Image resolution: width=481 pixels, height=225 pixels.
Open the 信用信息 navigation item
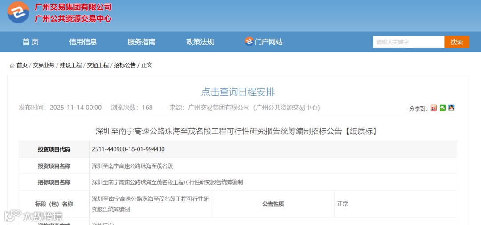click(x=83, y=42)
